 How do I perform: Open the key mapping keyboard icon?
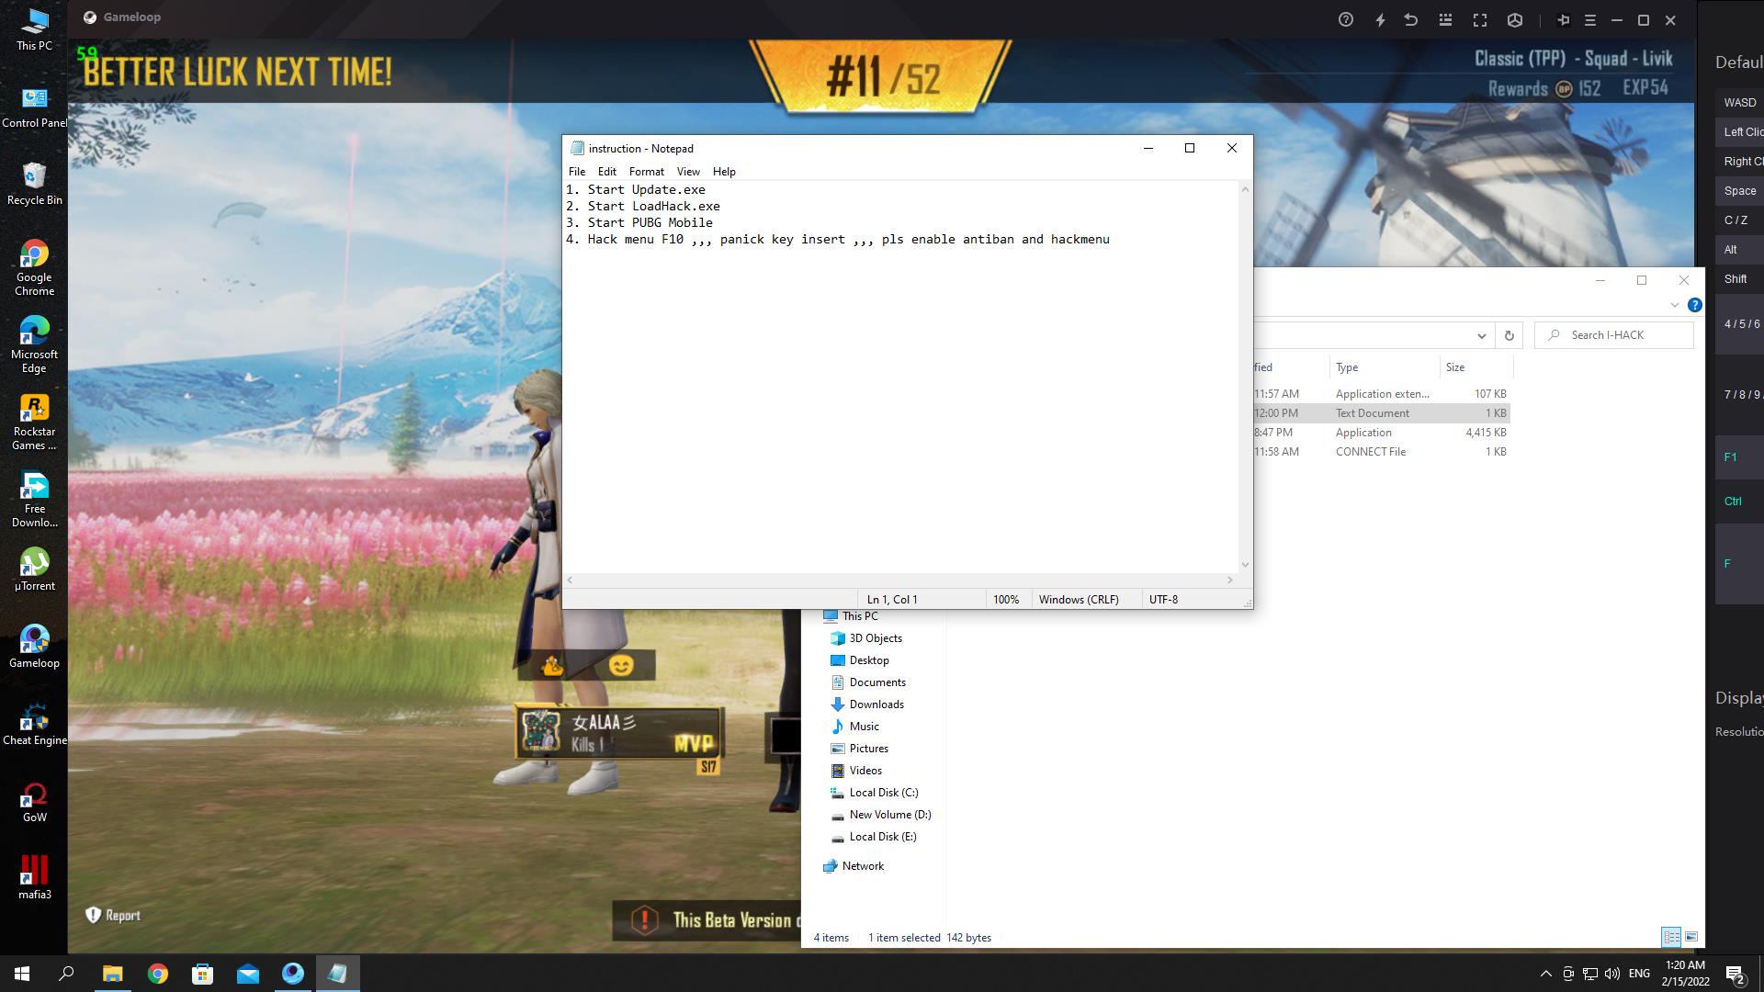[x=1445, y=19]
